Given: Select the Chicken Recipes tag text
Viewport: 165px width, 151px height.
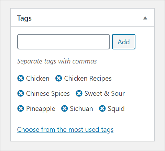Looking at the screenshot, I should pos(88,79).
